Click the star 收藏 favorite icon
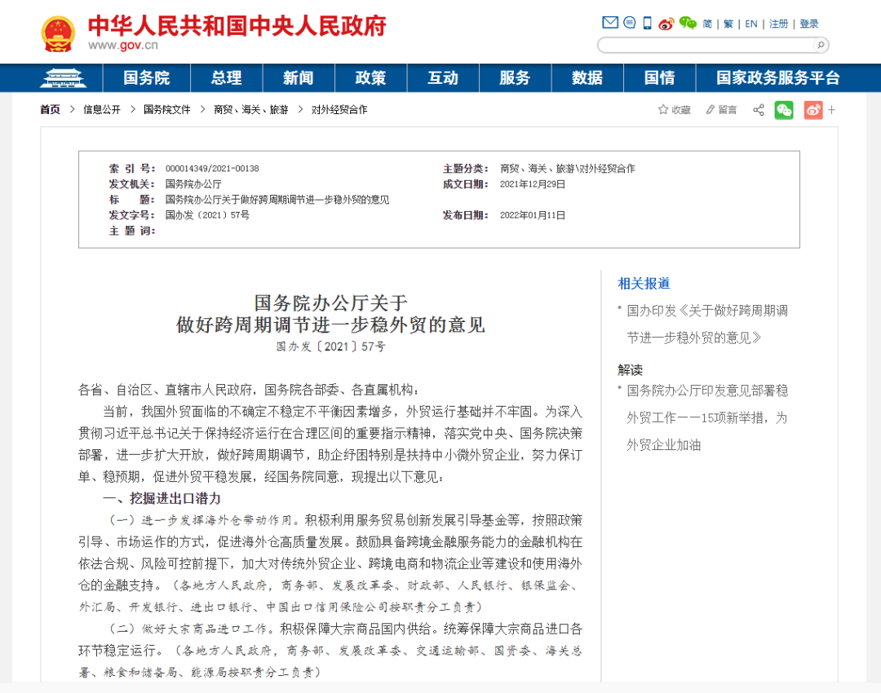The width and height of the screenshot is (881, 693). pos(663,109)
